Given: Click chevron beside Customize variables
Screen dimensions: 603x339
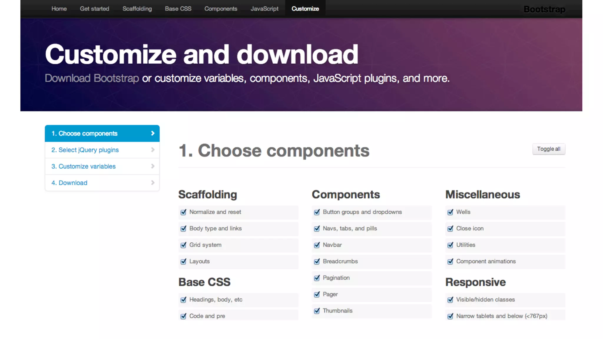Looking at the screenshot, I should [x=153, y=166].
